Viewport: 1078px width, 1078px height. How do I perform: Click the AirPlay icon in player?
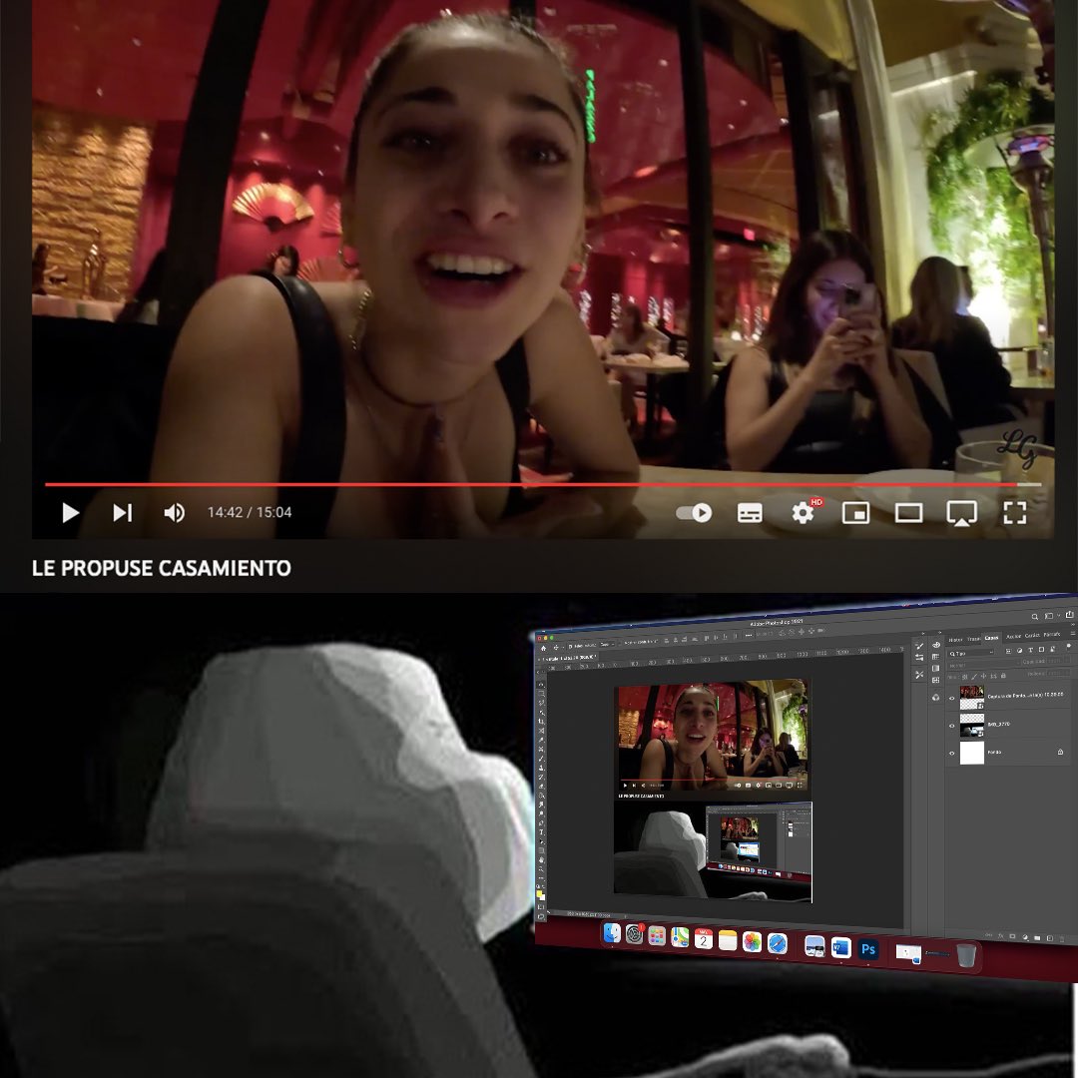click(x=962, y=513)
